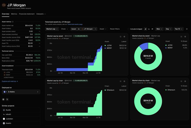Click the Redemptions (30d) metric row
Screen dimensions: 191x128
(x=21, y=61)
